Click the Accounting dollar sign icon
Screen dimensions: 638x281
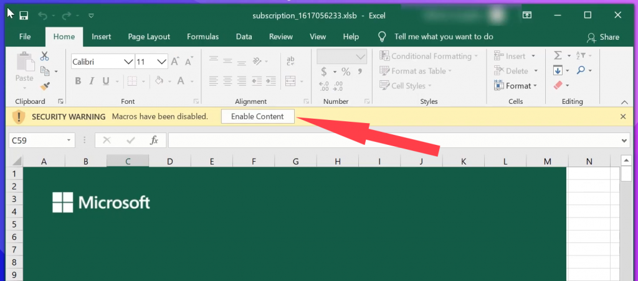(324, 72)
